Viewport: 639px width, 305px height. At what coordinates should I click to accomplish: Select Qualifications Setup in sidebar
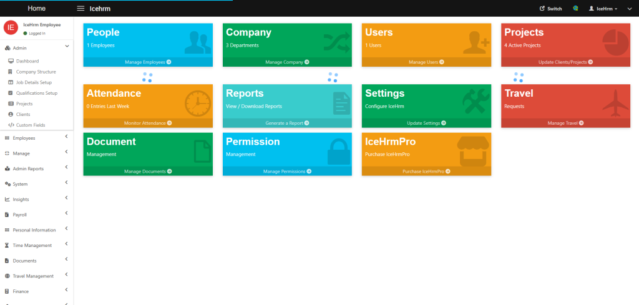36,93
